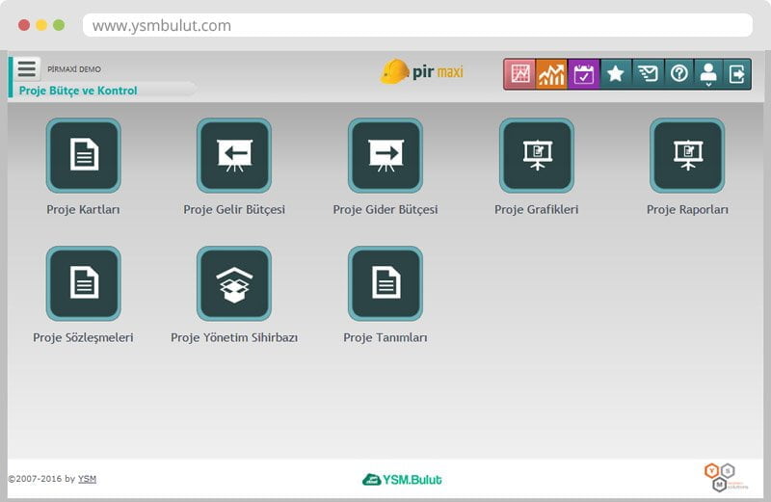Click the YSM link in the footer
This screenshot has width=771, height=502.
point(87,479)
